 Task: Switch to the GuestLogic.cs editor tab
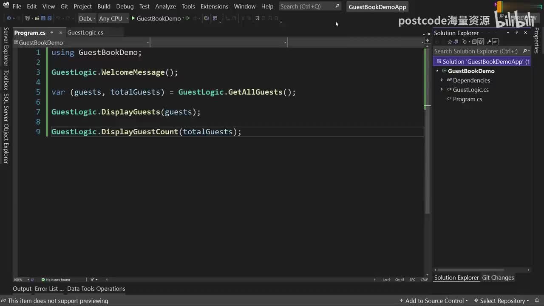tap(85, 32)
